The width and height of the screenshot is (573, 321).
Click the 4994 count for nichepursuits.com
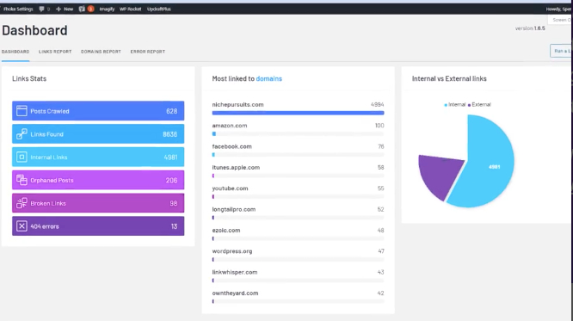click(377, 105)
